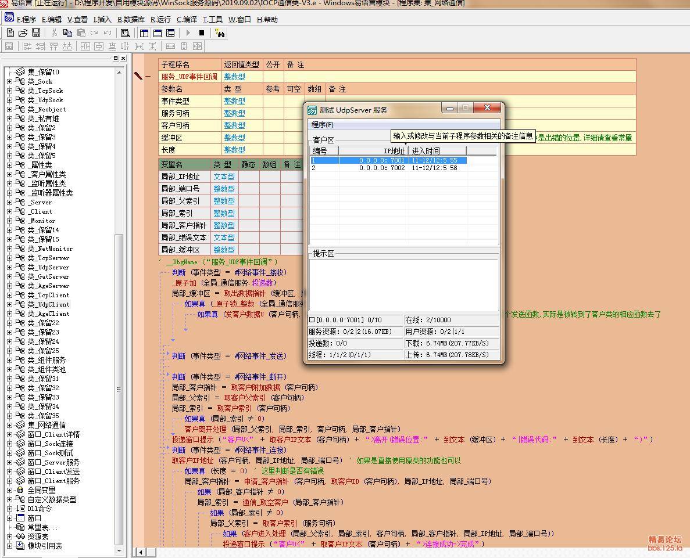Expand the 模块引用表 tree node

pyautogui.click(x=10, y=546)
